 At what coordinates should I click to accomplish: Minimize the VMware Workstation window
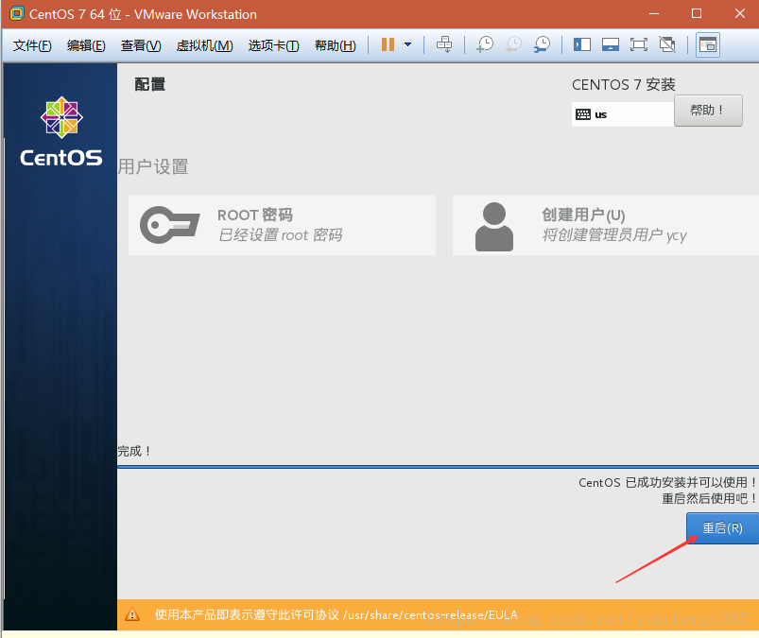pyautogui.click(x=654, y=13)
